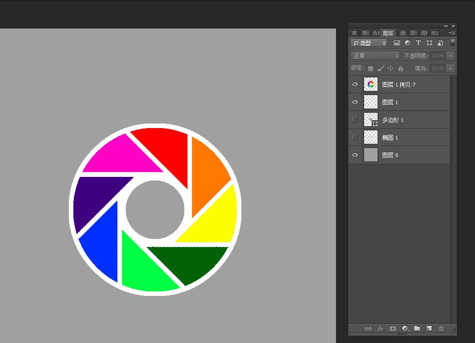Image resolution: width=475 pixels, height=343 pixels.
Task: Toggle visibility of 图层 0 layer
Action: [355, 155]
